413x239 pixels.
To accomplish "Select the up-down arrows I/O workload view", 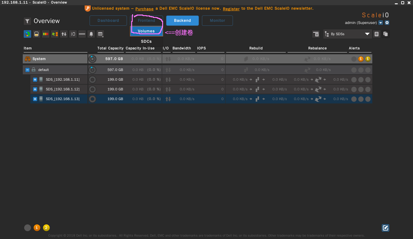I will click(x=64, y=34).
